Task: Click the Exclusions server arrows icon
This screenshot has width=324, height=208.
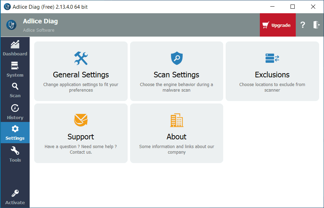Action: pos(272,58)
